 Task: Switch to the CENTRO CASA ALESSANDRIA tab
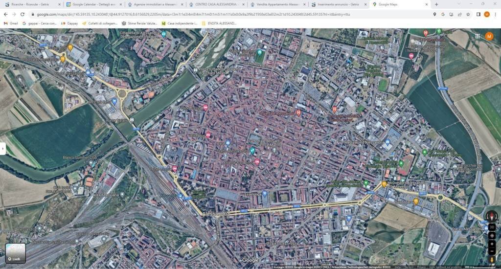click(216, 4)
